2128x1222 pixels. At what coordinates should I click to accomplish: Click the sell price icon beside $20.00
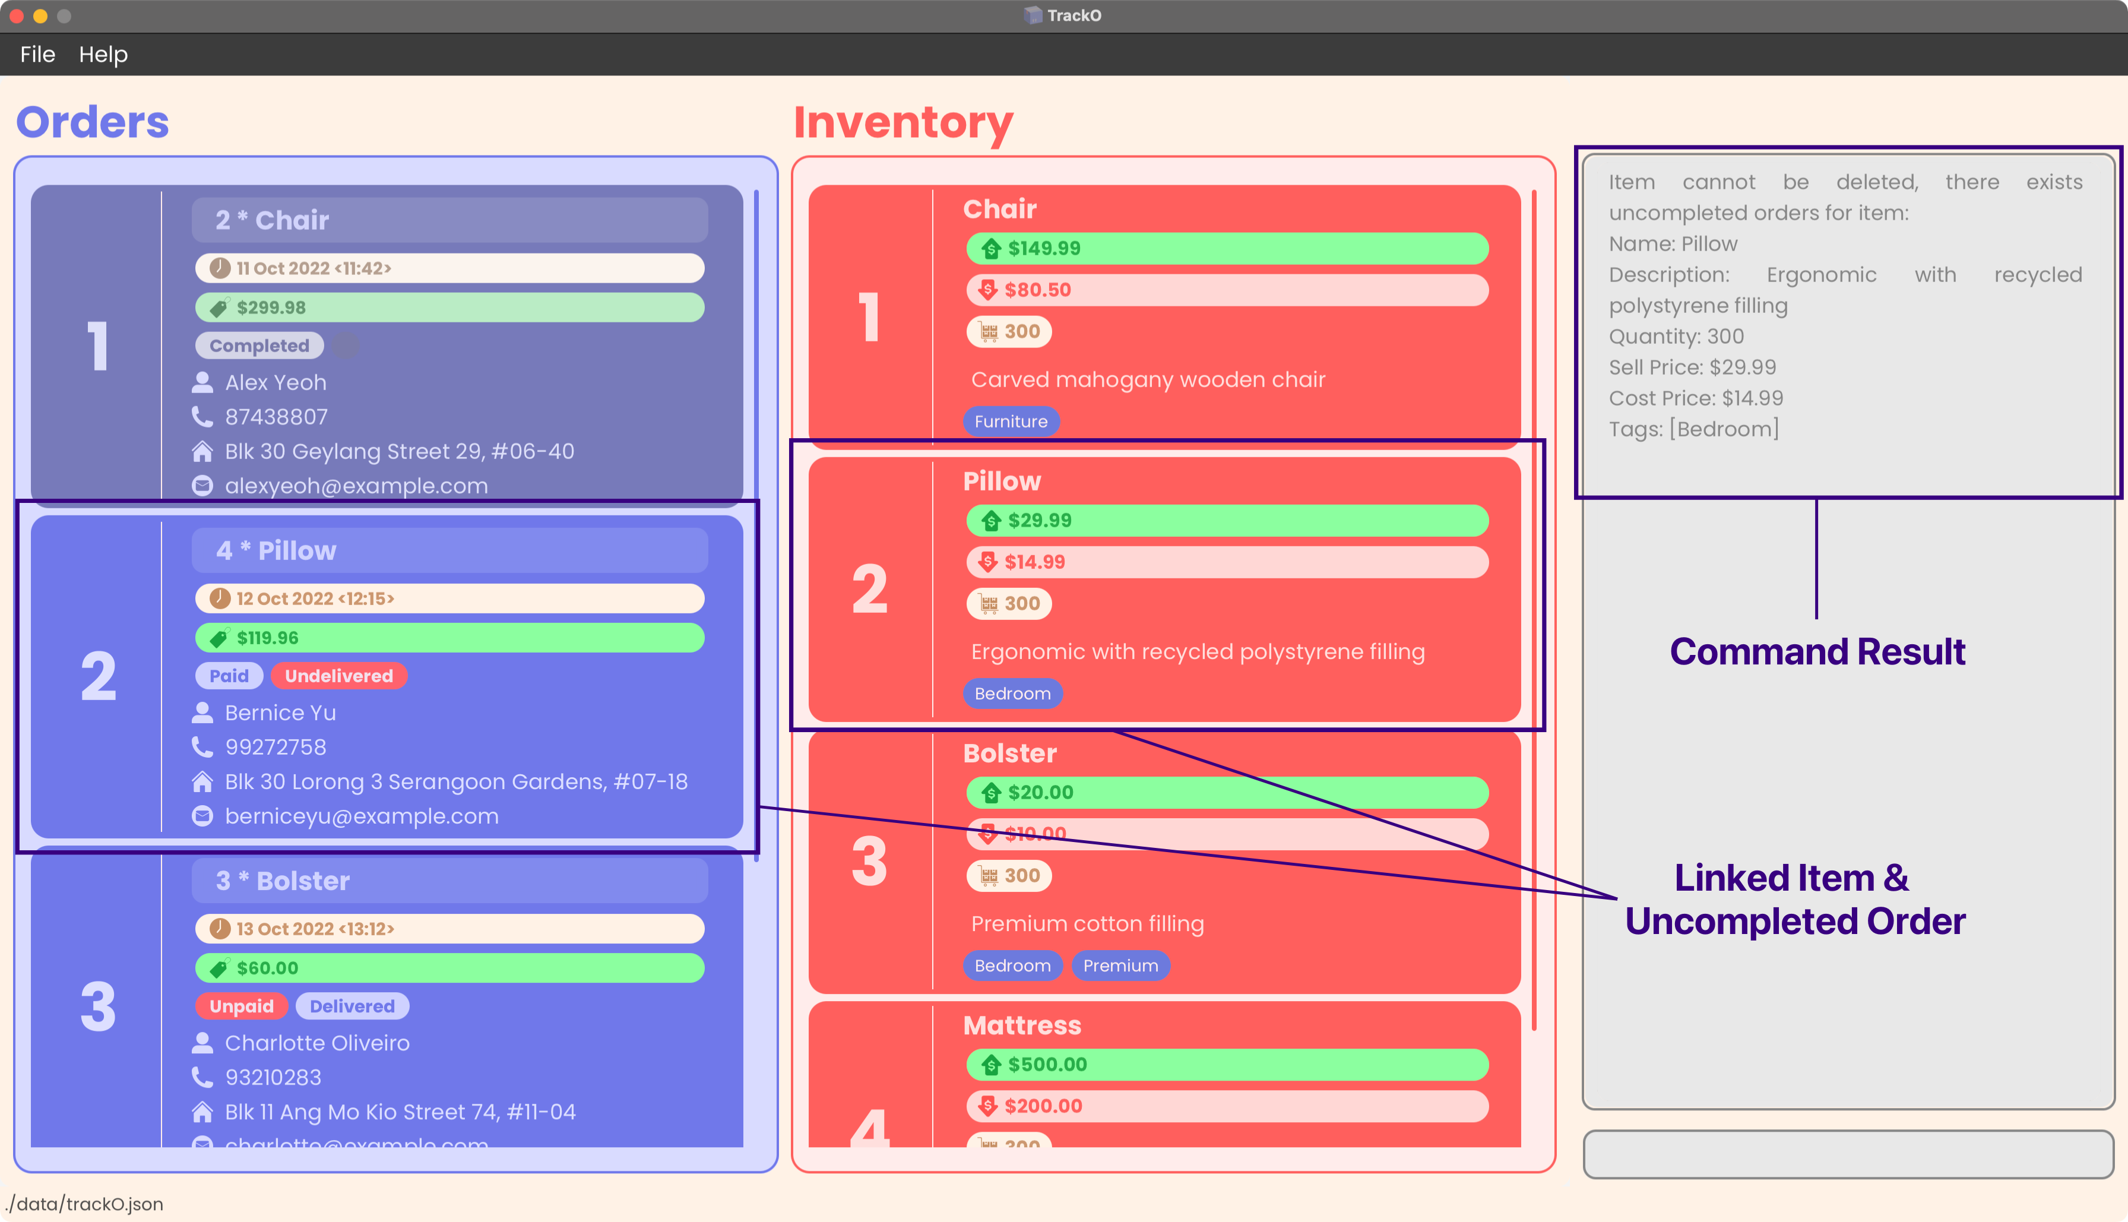point(991,792)
